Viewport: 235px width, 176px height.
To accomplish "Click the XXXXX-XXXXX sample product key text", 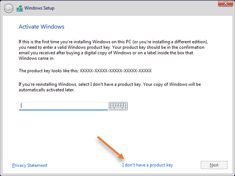I will 115,70.
